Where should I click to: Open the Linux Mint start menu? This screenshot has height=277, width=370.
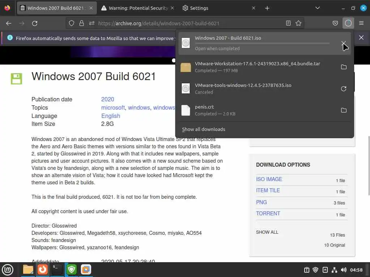[x=8, y=270]
